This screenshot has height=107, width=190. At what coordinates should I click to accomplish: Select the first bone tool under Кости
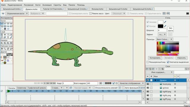click(2, 23)
